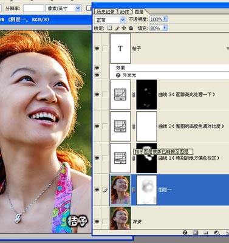229x243 pixels.
Task: Click the create new group icon
Action: 206,233
